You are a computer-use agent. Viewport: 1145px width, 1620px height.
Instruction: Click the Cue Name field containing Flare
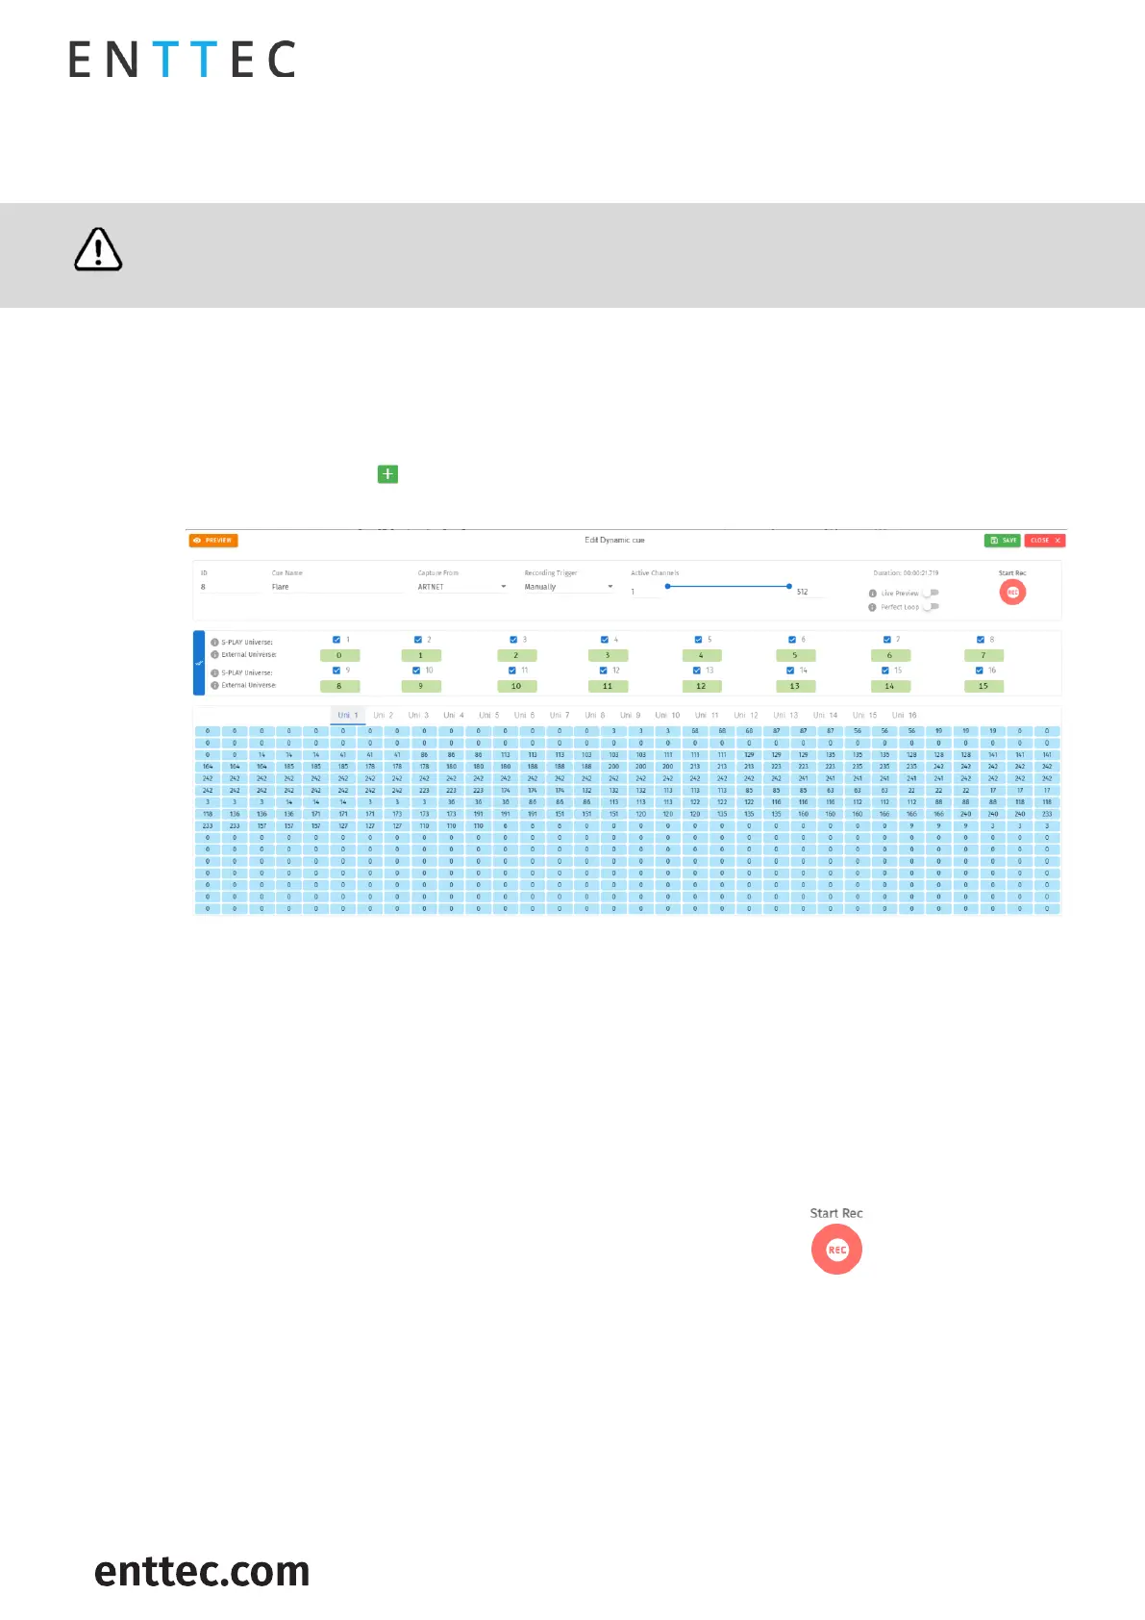pos(336,587)
